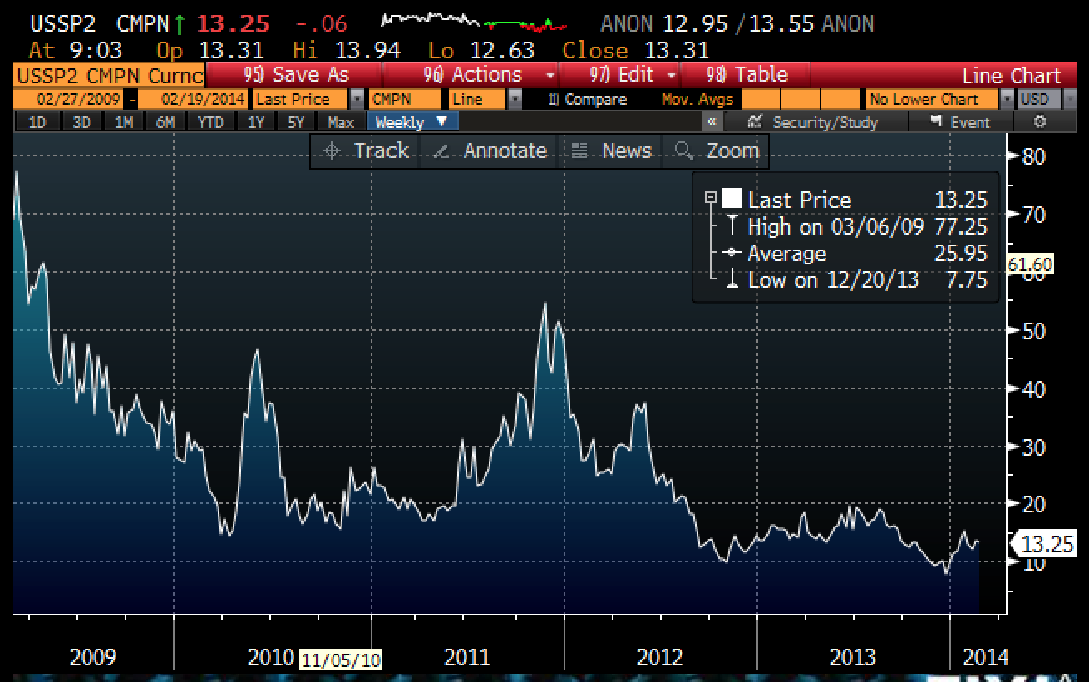Image resolution: width=1089 pixels, height=682 pixels.
Task: Select the YTD time range
Action: point(210,122)
